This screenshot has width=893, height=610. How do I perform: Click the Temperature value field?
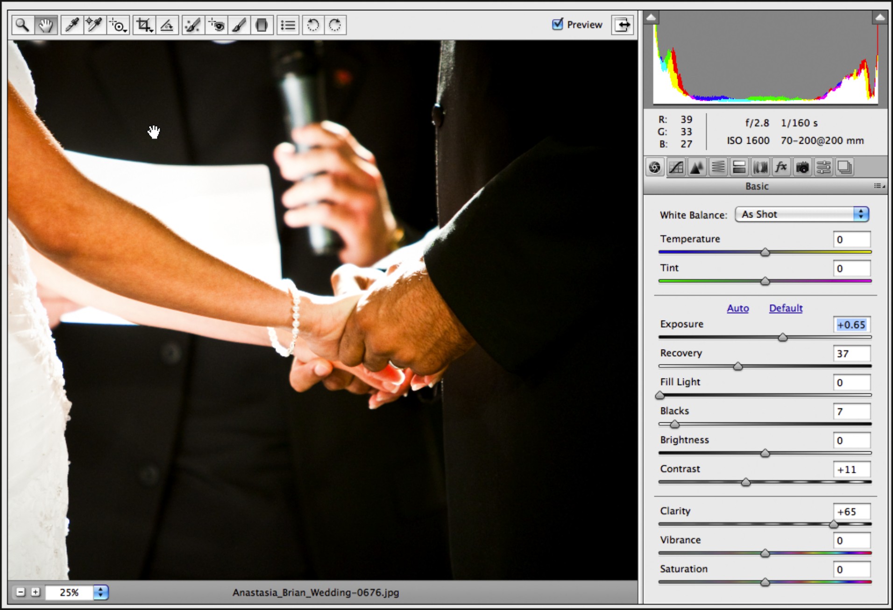[852, 239]
